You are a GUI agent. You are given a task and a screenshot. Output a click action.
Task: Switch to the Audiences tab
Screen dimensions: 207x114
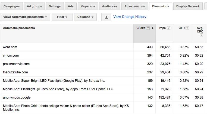click(110, 6)
